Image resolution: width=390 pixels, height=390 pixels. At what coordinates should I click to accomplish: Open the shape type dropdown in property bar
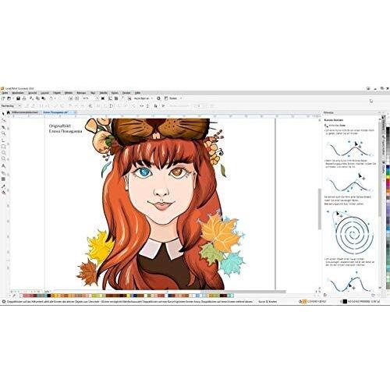point(11,106)
